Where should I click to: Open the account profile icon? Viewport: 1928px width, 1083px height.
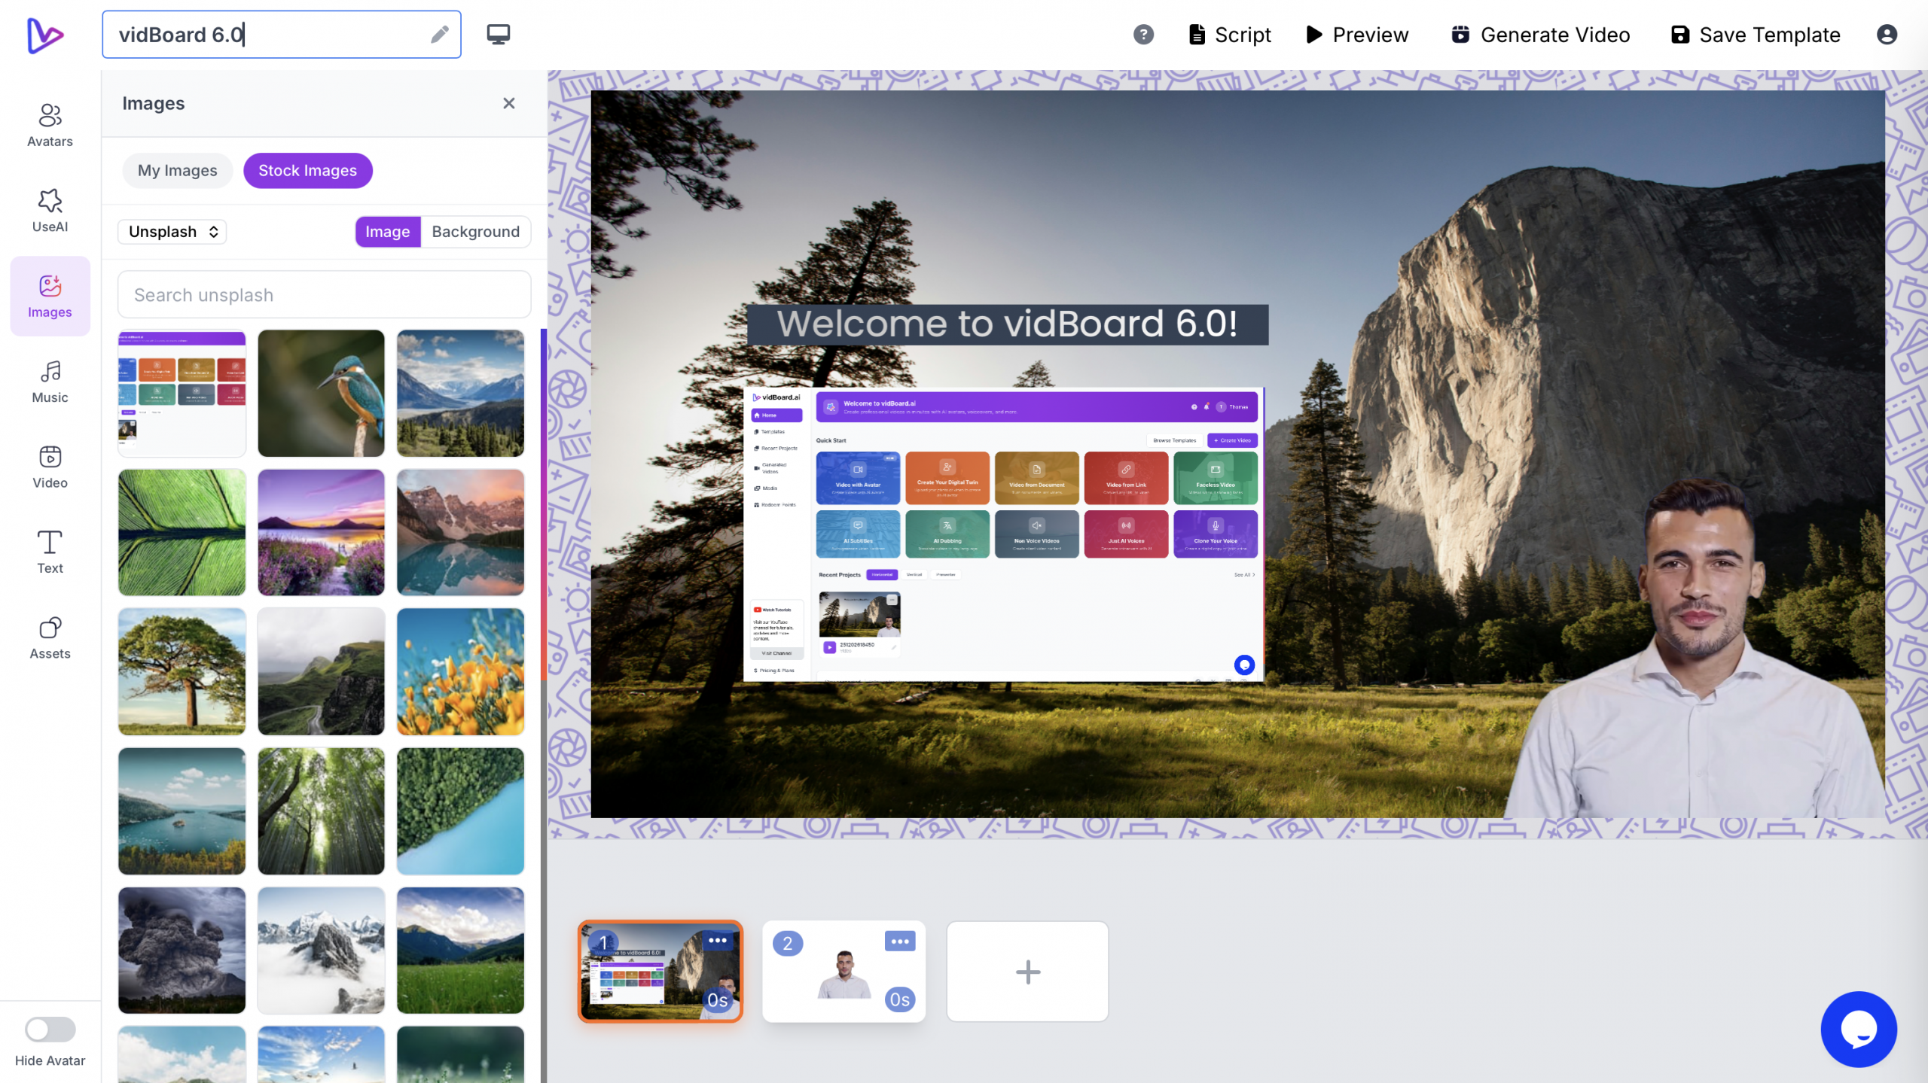[x=1887, y=35]
